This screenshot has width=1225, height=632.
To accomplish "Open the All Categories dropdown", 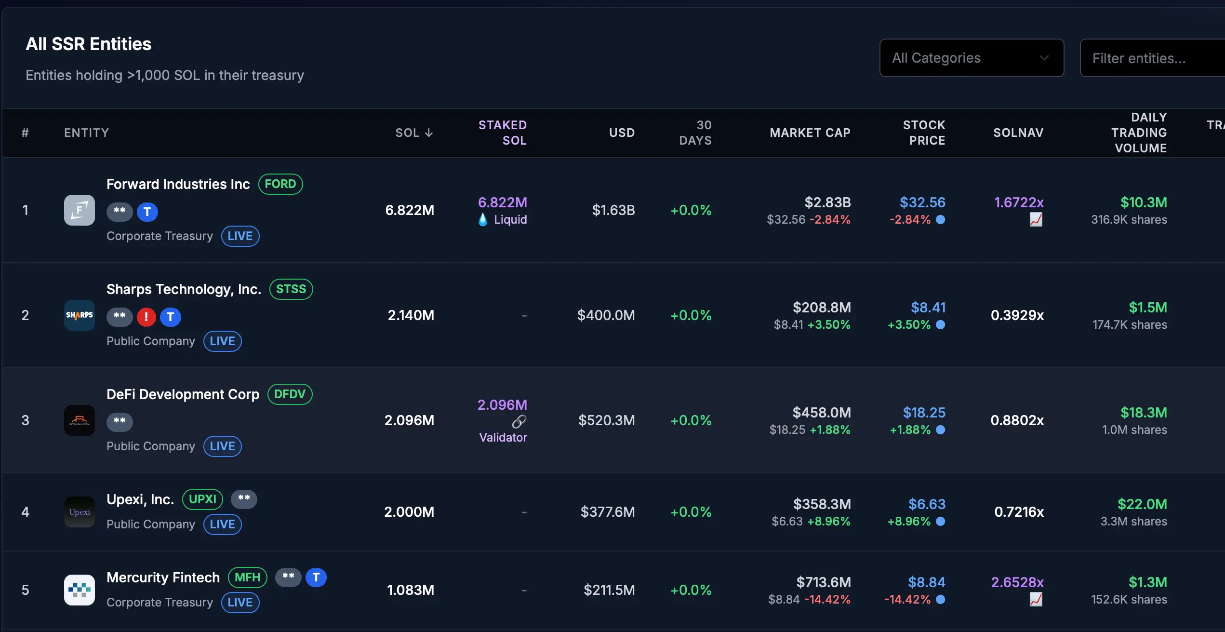I will (x=971, y=58).
